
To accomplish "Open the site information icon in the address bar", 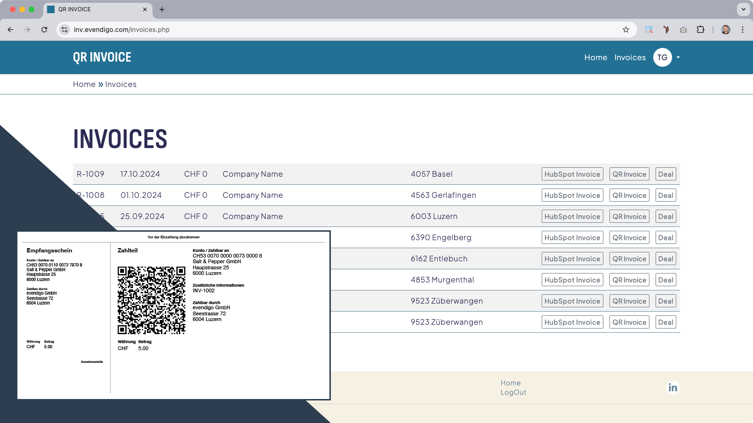I will [64, 29].
